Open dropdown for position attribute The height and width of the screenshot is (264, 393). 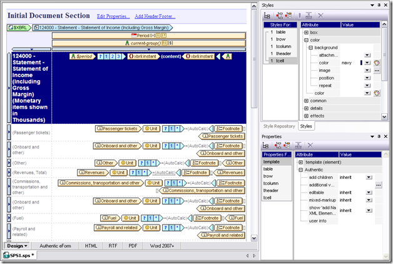(367, 78)
